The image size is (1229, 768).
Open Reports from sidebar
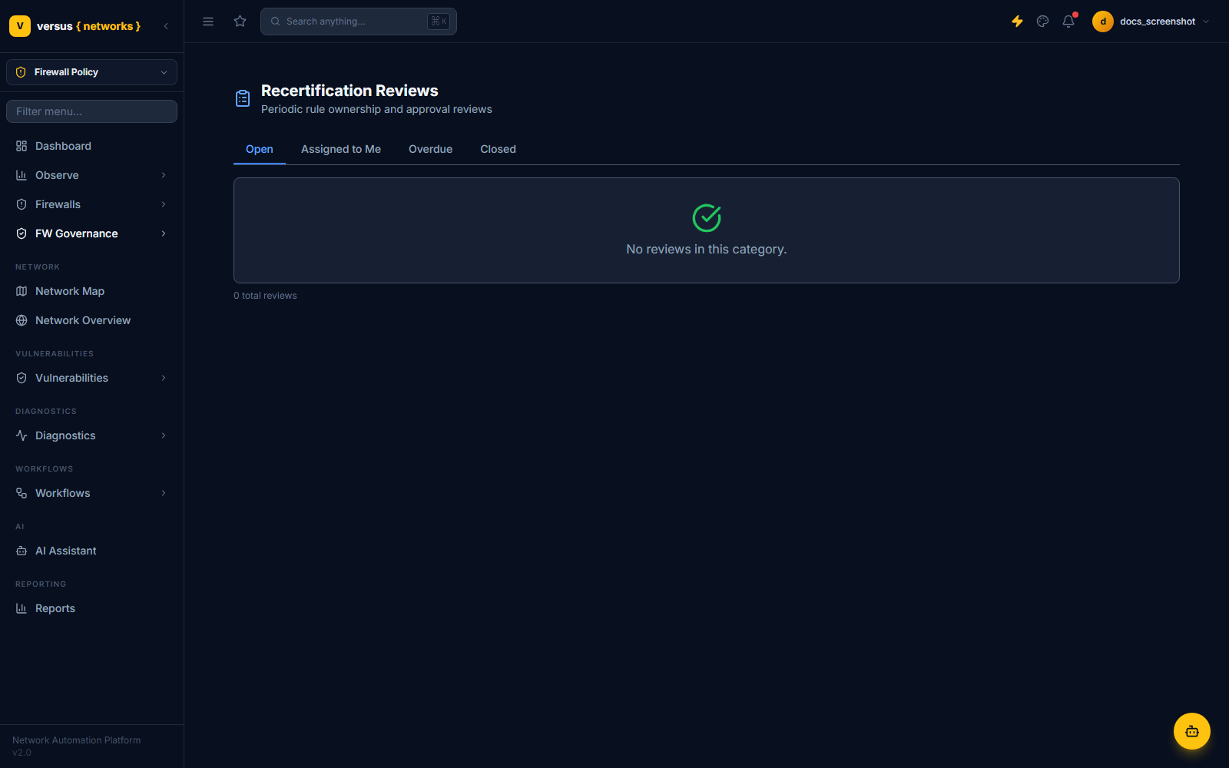tap(91, 608)
